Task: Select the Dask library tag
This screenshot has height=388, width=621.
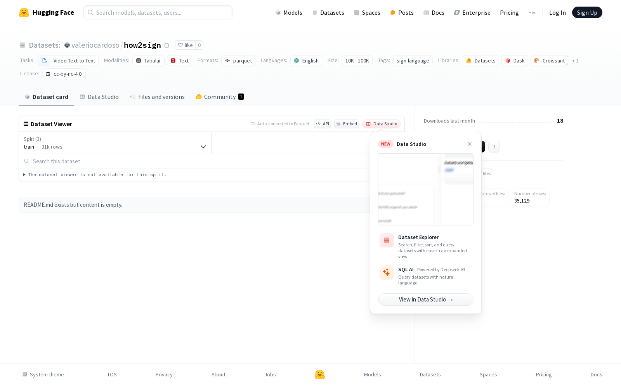Action: pyautogui.click(x=515, y=61)
